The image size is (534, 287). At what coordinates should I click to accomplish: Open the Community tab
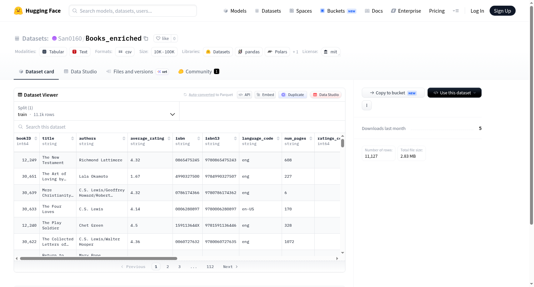199,71
